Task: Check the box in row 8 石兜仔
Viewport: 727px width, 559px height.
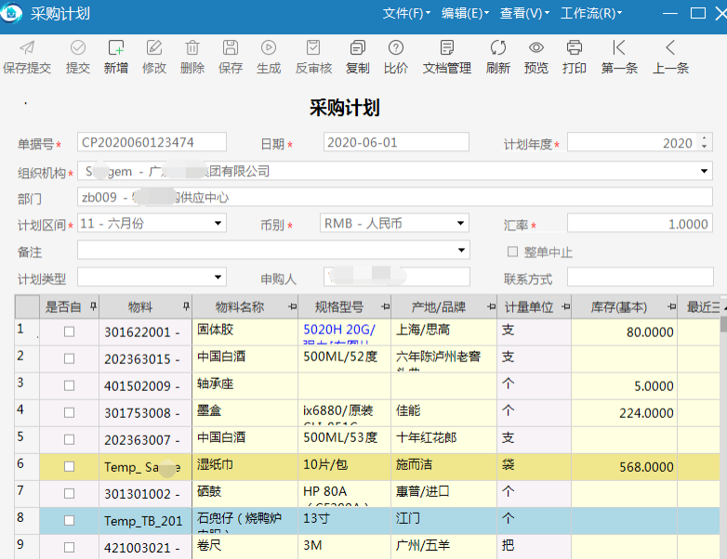Action: [69, 520]
